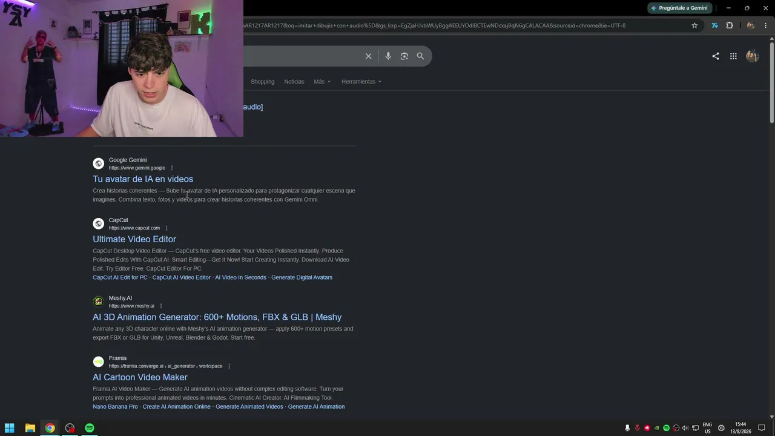The width and height of the screenshot is (775, 436).
Task: Open the Windows Start menu
Action: [x=10, y=428]
